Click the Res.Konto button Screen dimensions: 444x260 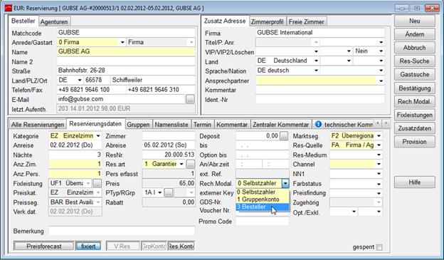[181, 246]
